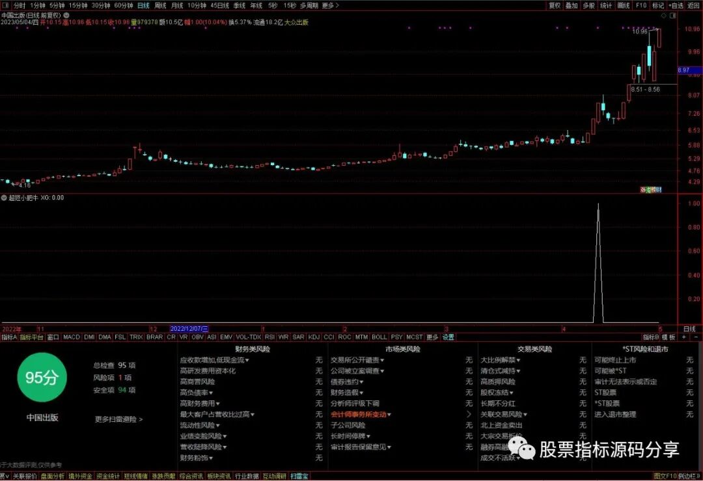Click 日线 label at chart bottom-right
The height and width of the screenshot is (481, 703).
pos(689,329)
